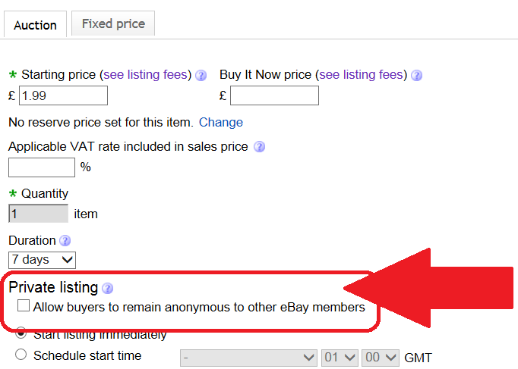The image size is (518, 369).
Task: Open listing fees link beside Buy It Now price
Action: pyautogui.click(x=362, y=75)
